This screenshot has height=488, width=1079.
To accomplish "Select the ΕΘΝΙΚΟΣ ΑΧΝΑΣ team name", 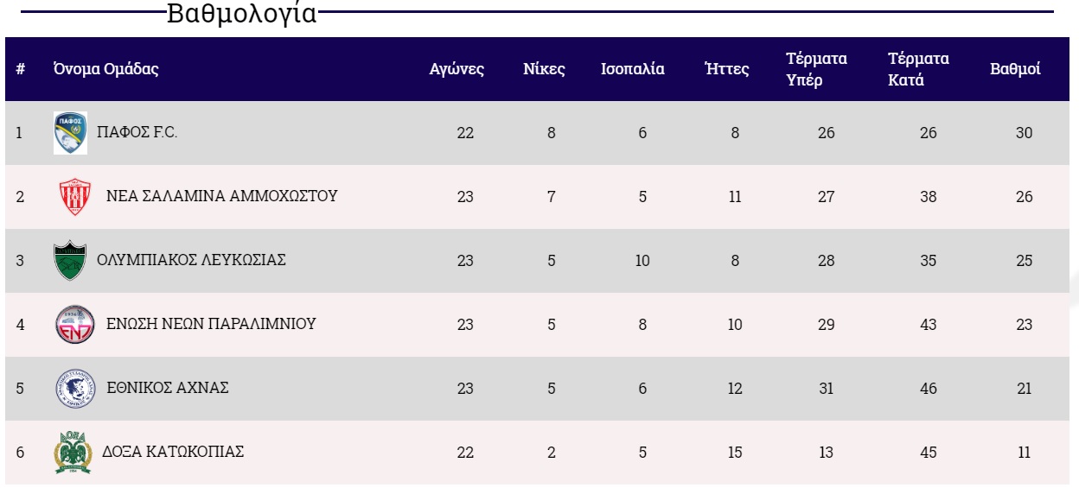I will (167, 388).
